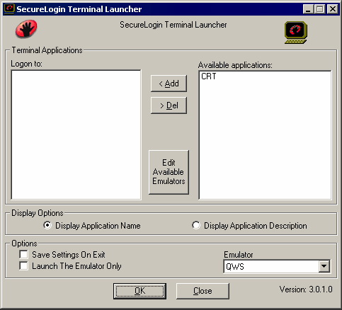The width and height of the screenshot is (342, 310).
Task: Click the > Del button
Action: [169, 105]
